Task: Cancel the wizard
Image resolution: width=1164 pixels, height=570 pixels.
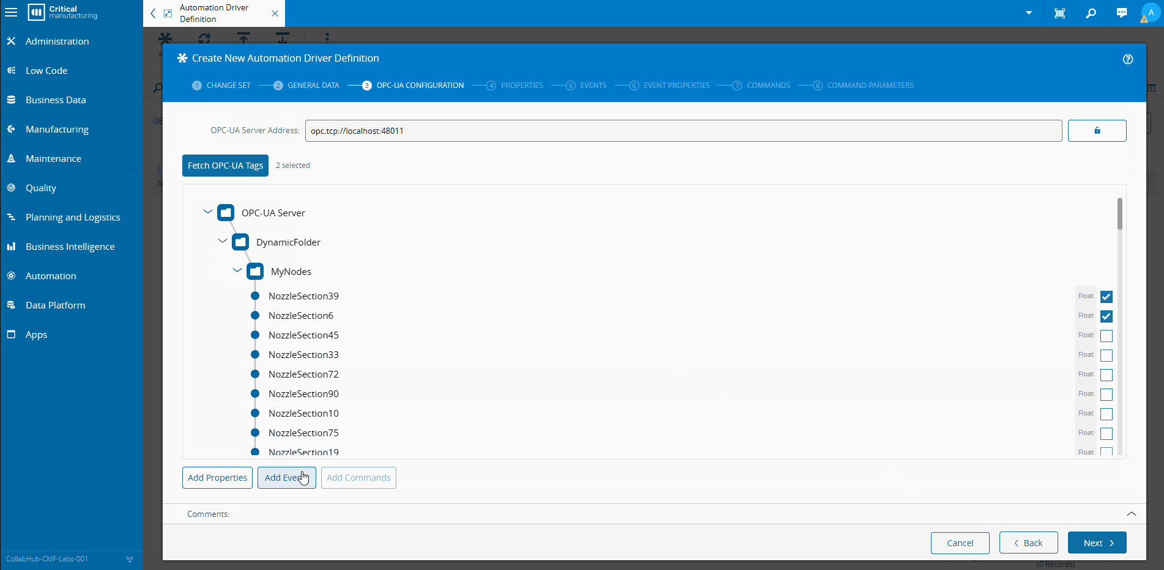Action: click(960, 543)
